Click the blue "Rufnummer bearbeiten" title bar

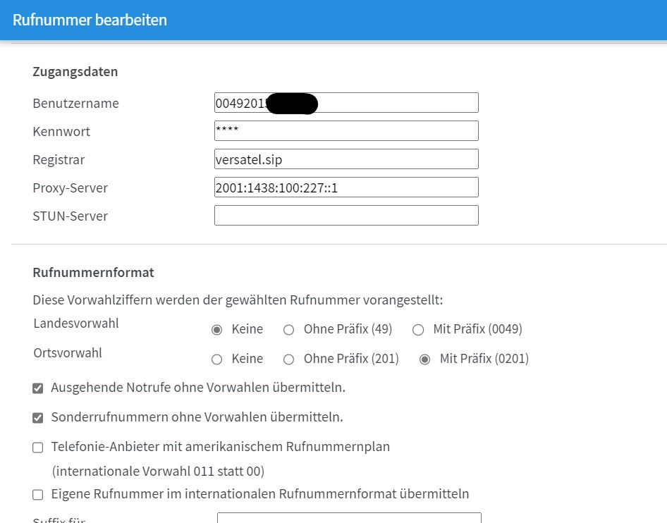(89, 20)
